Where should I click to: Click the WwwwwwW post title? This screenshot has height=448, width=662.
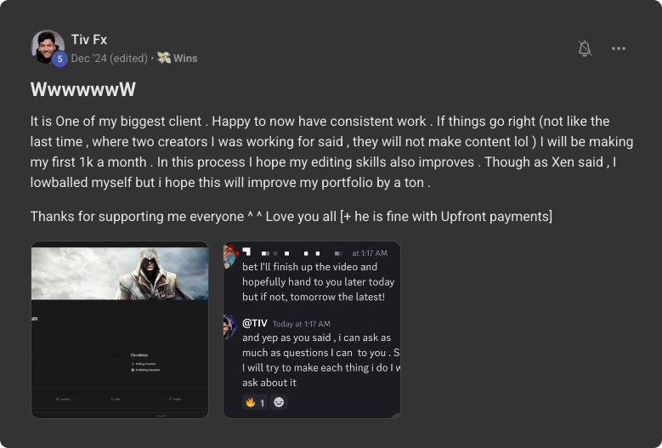[x=83, y=90]
